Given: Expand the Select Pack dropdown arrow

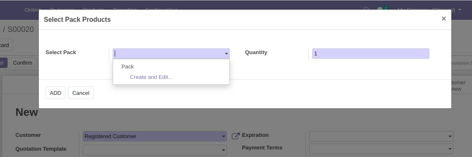Looking at the screenshot, I should tap(227, 54).
